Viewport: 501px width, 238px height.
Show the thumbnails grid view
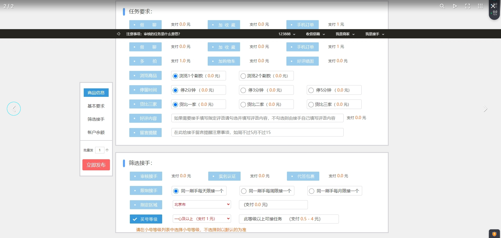[x=480, y=6]
